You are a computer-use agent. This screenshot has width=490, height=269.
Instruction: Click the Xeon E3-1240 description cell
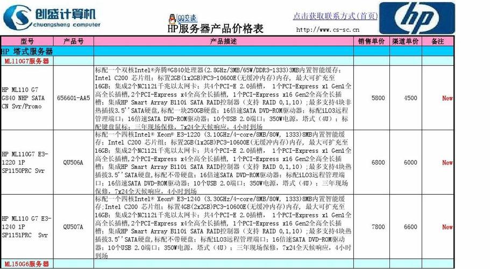coord(223,227)
